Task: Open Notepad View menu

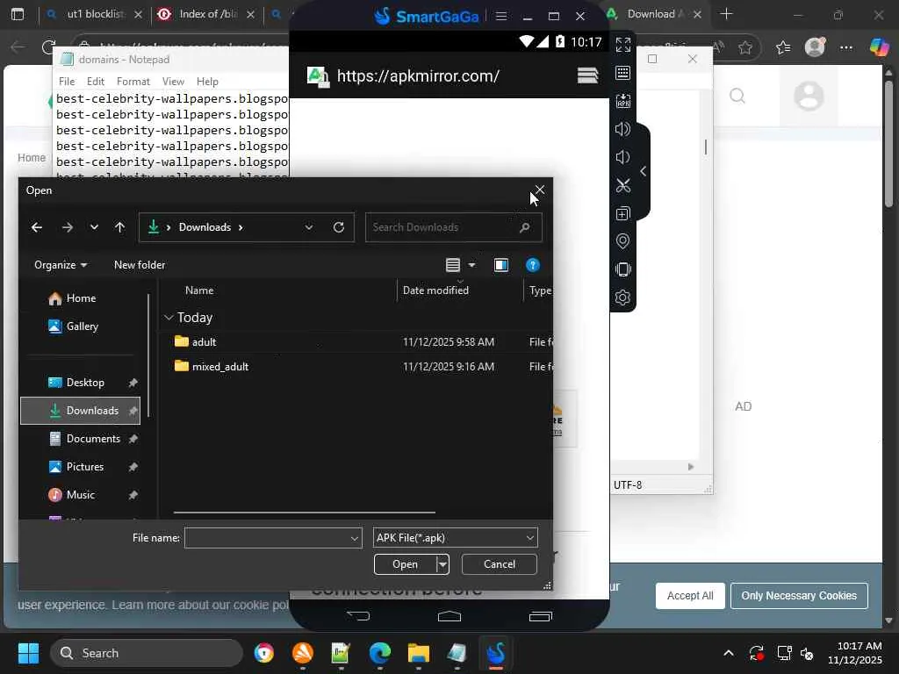Action: [173, 82]
